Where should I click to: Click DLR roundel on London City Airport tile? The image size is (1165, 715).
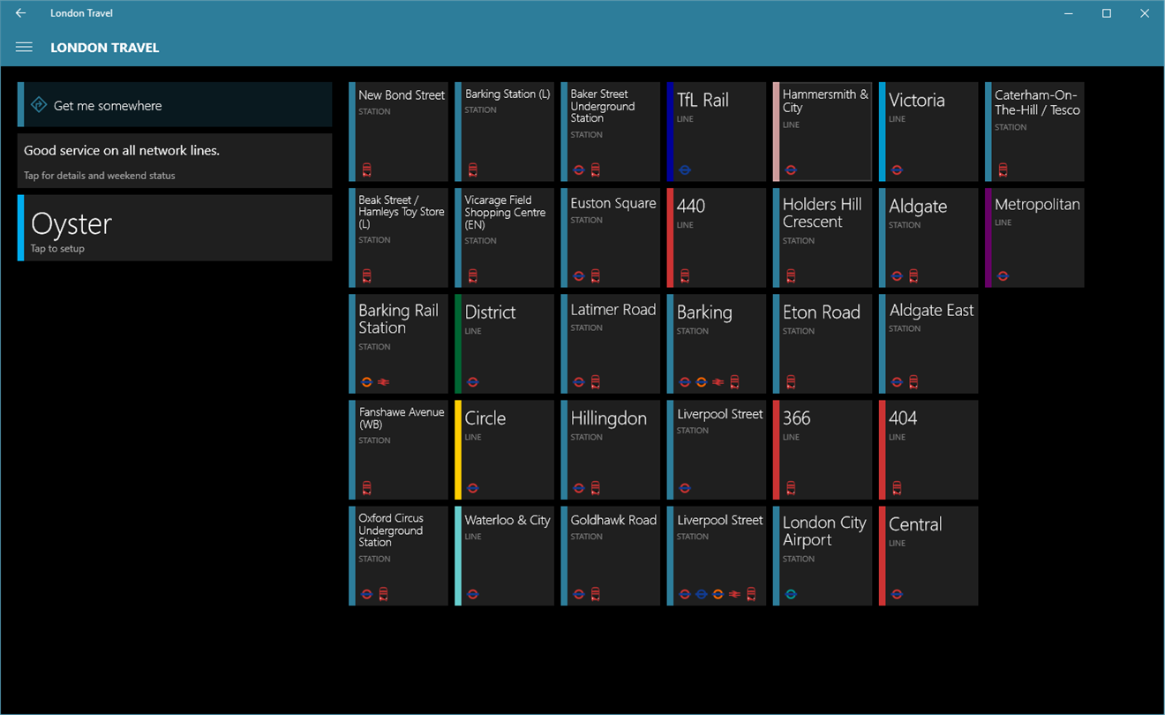click(791, 594)
